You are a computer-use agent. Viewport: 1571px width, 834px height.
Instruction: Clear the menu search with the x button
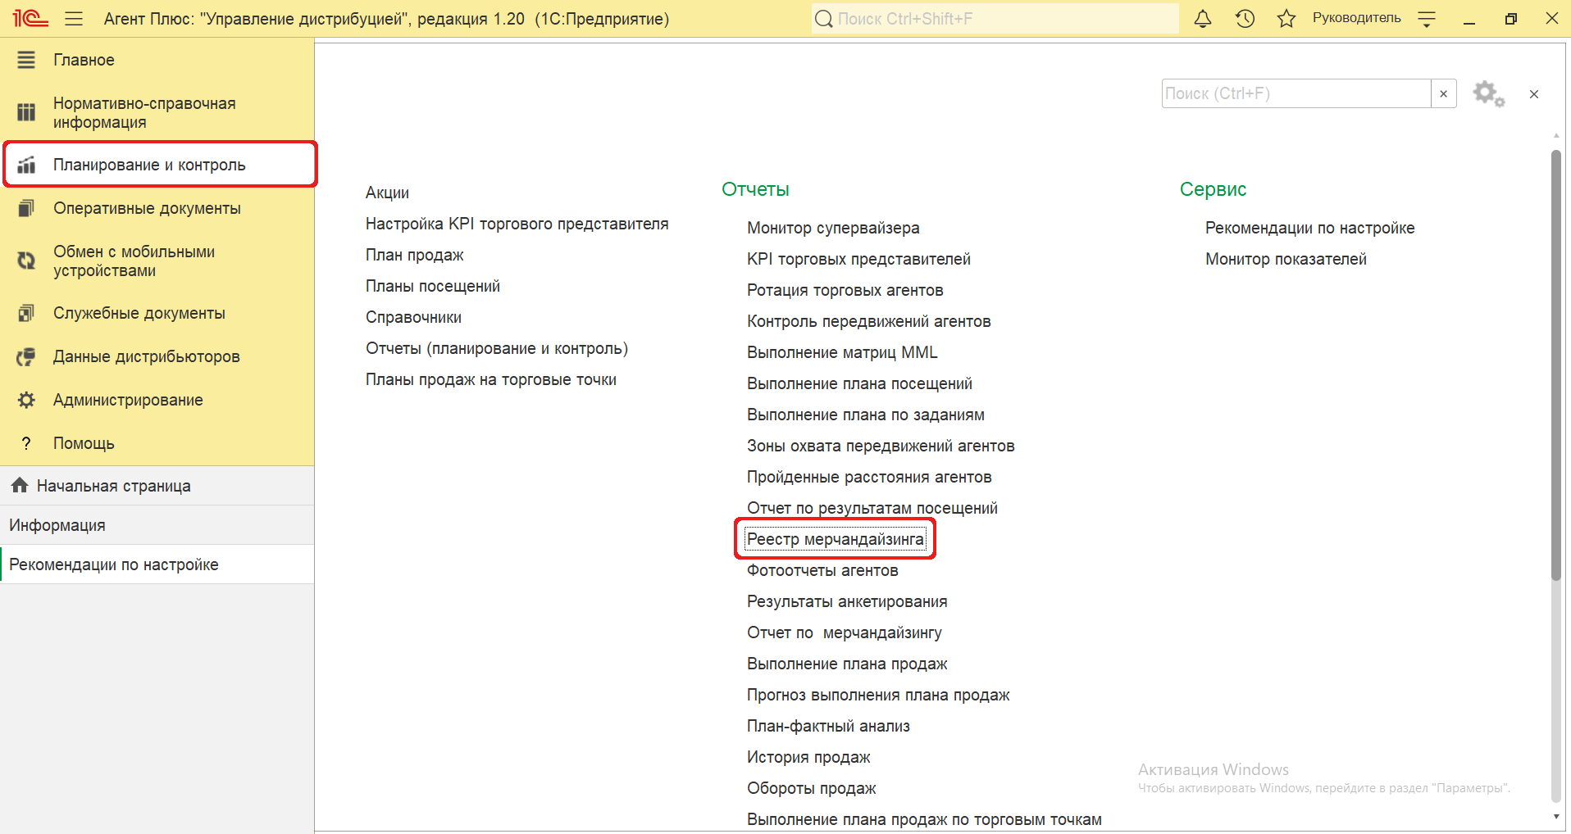click(1444, 93)
